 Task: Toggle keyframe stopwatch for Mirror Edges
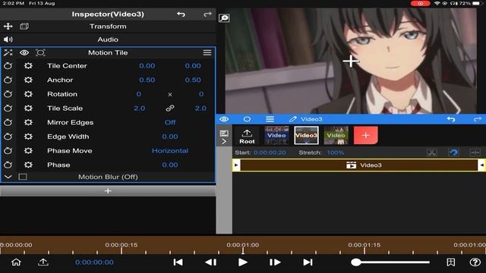pos(8,122)
